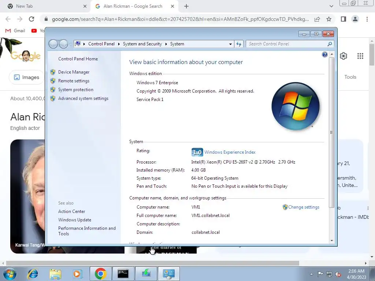Open Chrome tab search dropdown

(331, 7)
